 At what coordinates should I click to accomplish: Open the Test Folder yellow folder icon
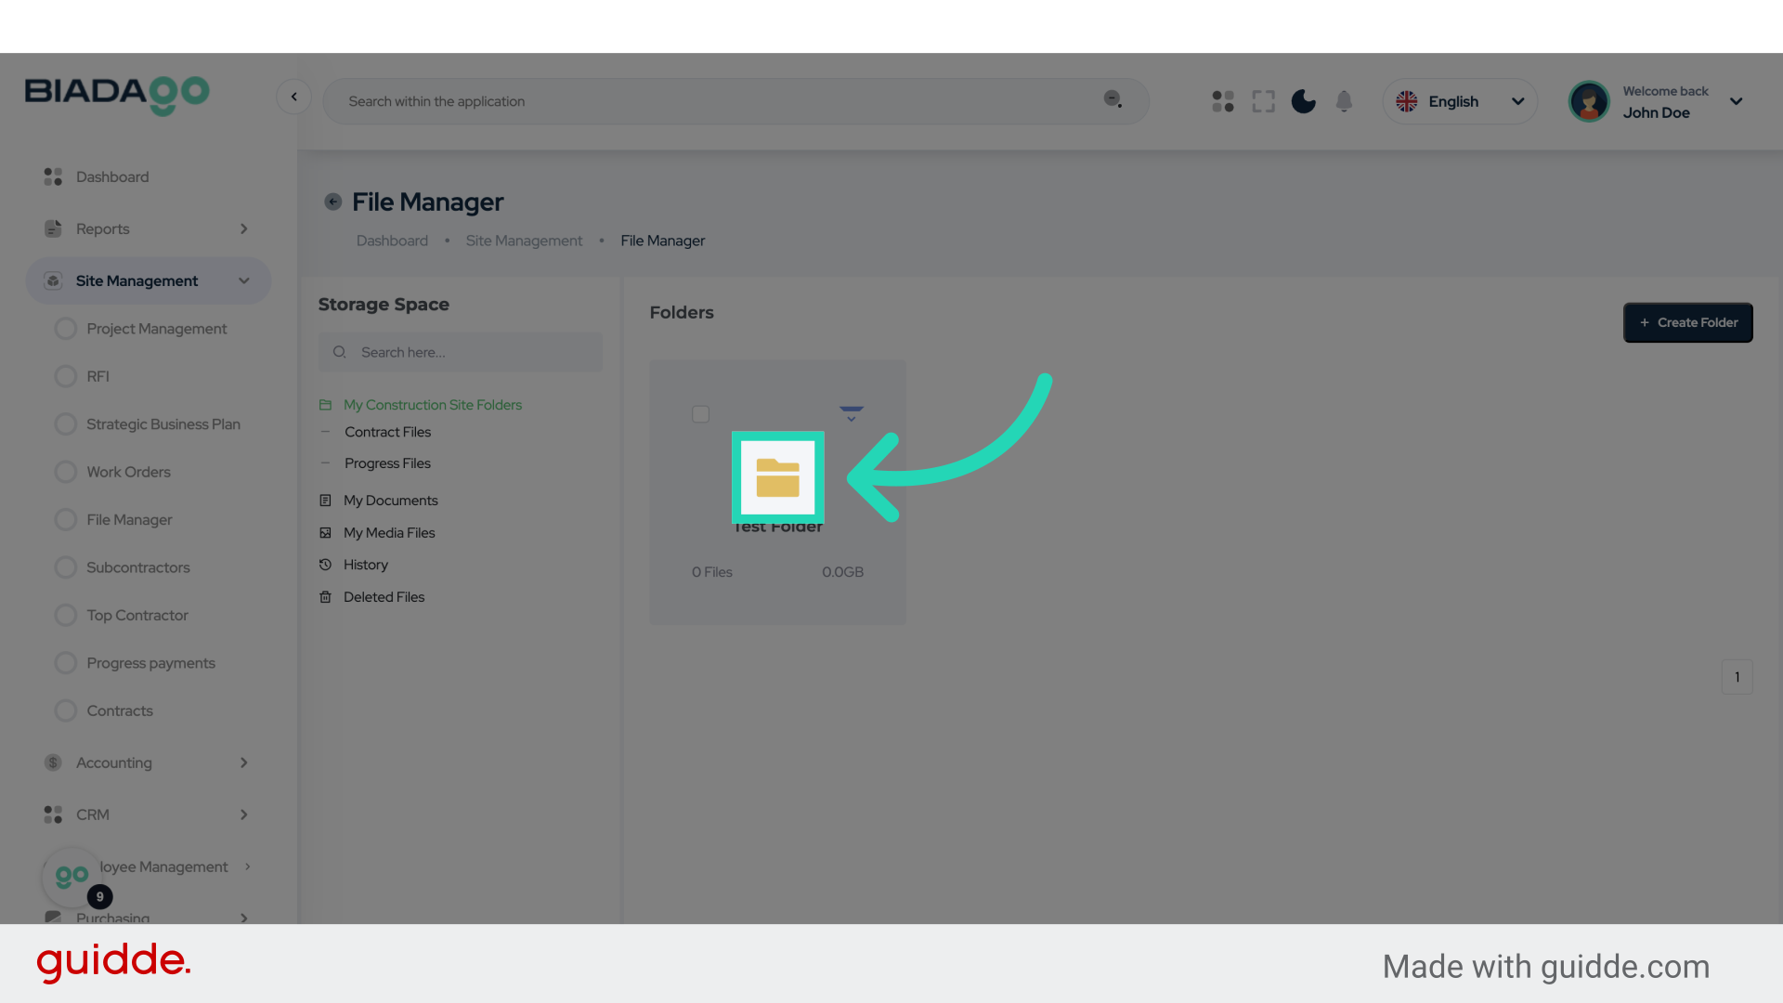pos(777,477)
